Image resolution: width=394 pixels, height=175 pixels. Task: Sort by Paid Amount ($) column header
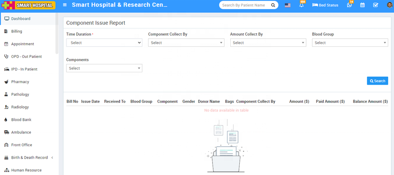coord(330,101)
